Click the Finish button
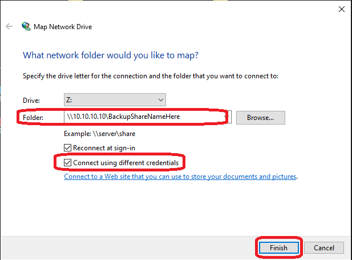 click(x=278, y=247)
